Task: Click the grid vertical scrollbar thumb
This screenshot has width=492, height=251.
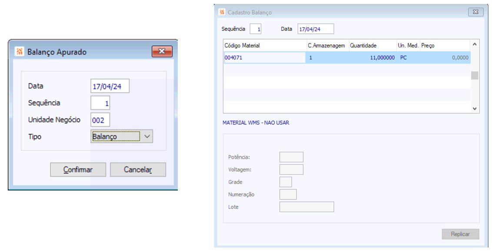Action: tap(475, 76)
